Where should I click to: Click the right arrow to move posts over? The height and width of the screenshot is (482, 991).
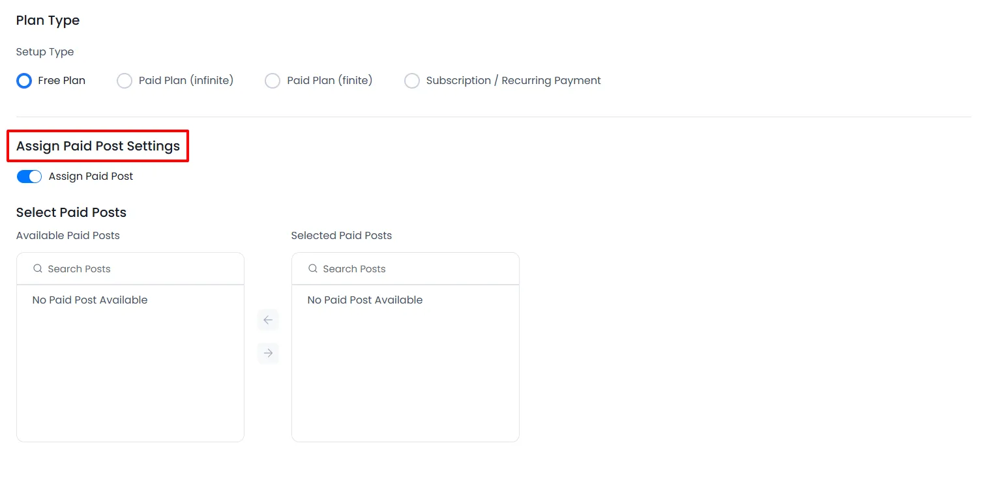click(x=268, y=352)
